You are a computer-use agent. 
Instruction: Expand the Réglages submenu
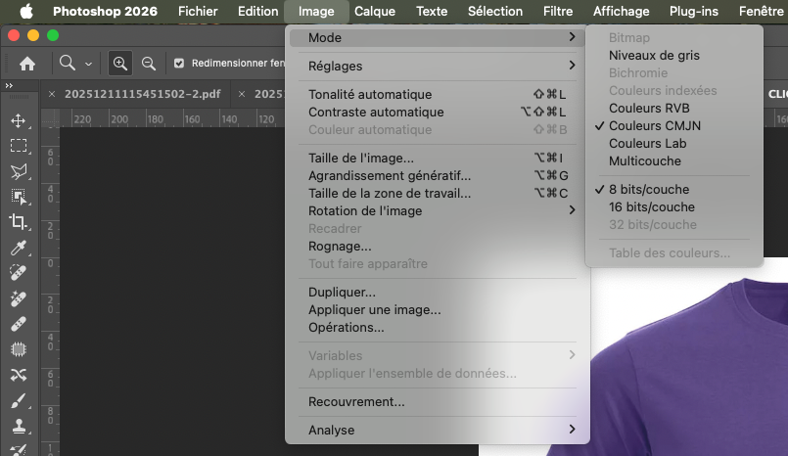(438, 66)
